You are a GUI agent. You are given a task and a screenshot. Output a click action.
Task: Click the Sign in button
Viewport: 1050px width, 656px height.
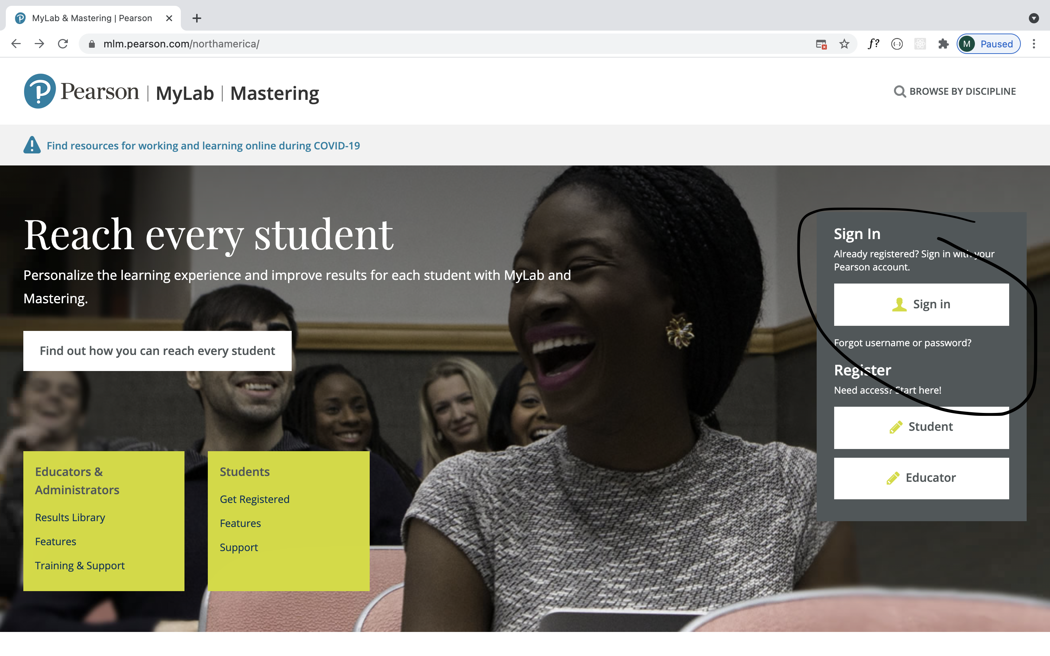[x=921, y=305]
